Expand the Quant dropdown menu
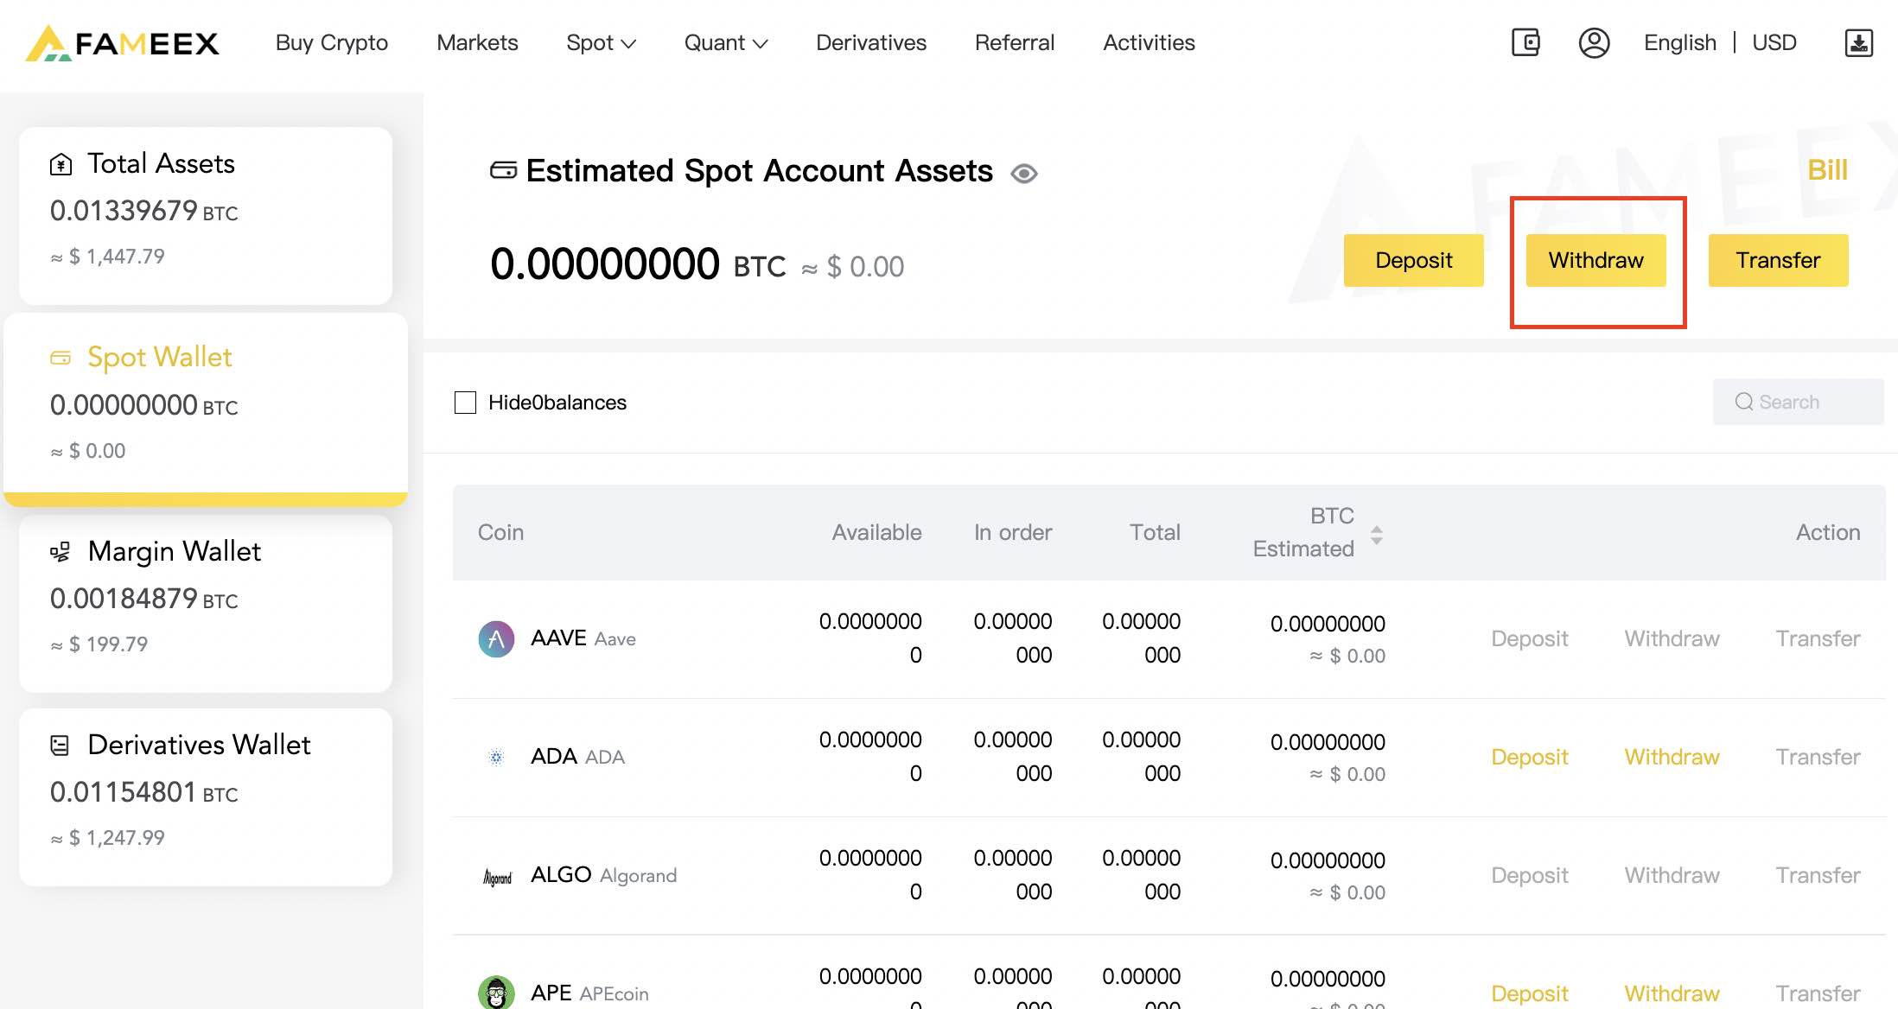The image size is (1898, 1009). 726,42
